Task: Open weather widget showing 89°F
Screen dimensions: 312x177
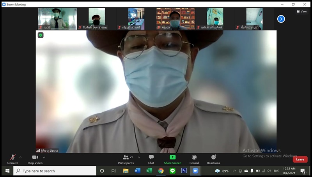Action: coord(222,171)
